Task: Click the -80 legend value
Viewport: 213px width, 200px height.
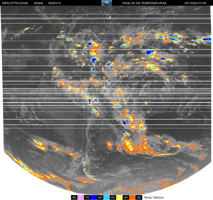Action: click(x=74, y=197)
